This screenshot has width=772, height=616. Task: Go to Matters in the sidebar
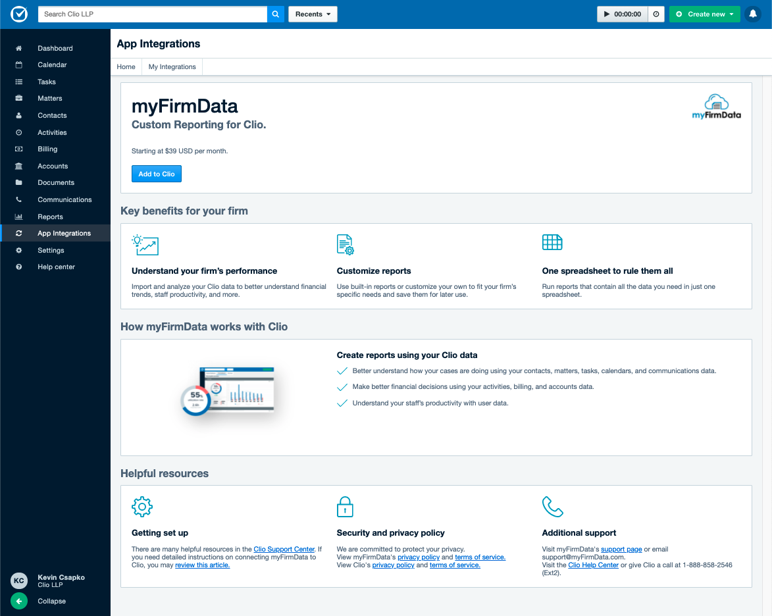[50, 98]
